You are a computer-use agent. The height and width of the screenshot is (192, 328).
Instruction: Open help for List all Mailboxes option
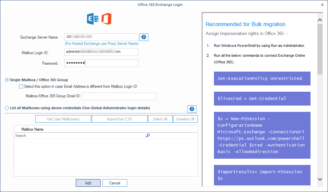(192, 109)
